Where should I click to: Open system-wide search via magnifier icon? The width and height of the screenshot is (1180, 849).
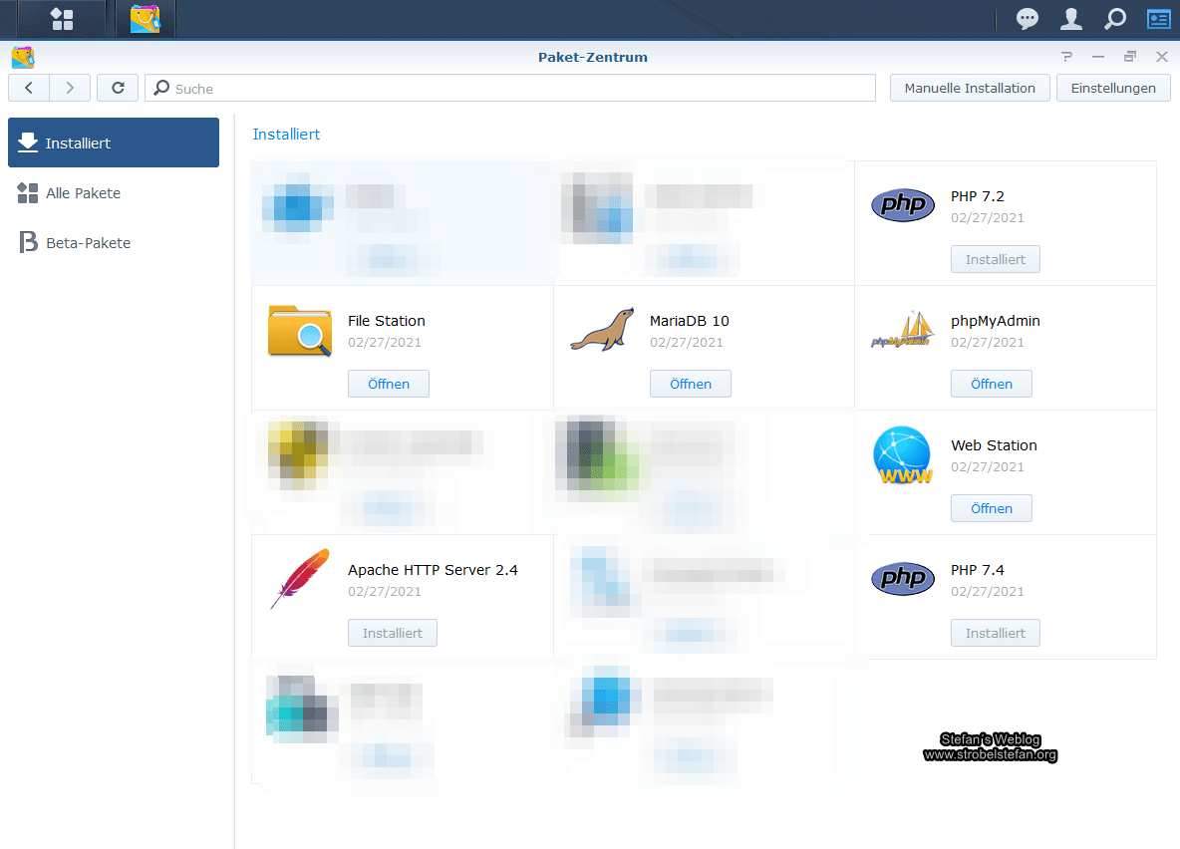(x=1114, y=19)
